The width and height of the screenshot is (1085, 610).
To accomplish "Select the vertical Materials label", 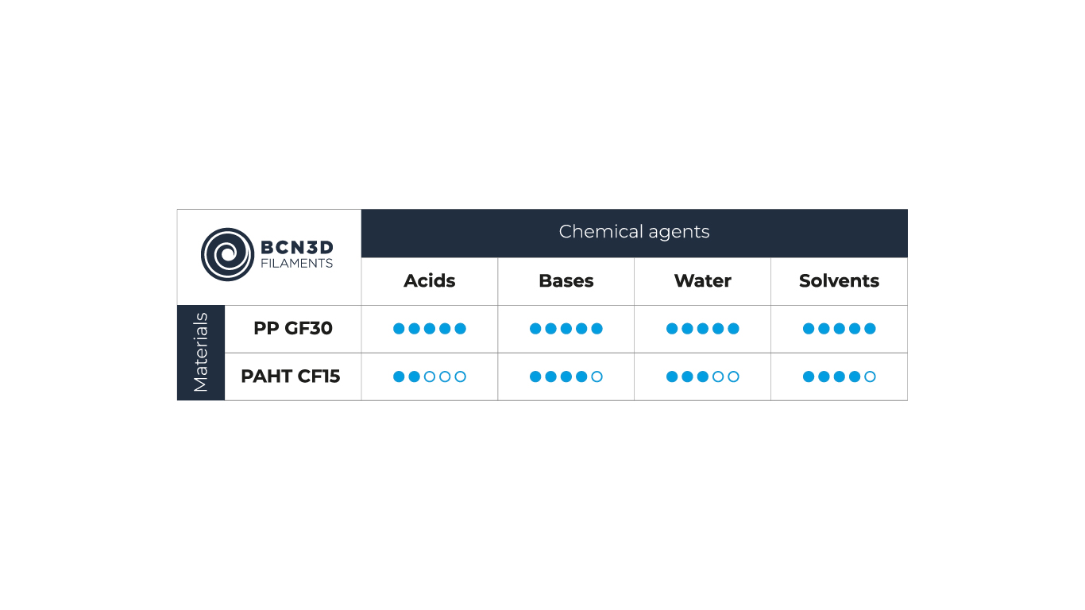I will pos(201,353).
